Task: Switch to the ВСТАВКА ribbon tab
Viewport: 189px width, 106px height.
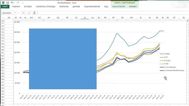Action: [28, 6]
